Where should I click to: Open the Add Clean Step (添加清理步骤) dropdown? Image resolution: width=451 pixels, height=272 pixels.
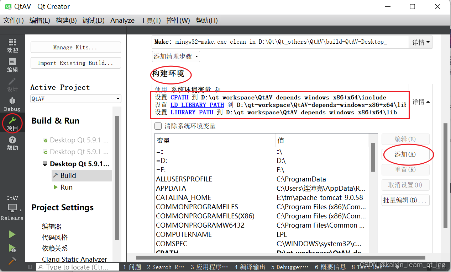[x=176, y=56]
